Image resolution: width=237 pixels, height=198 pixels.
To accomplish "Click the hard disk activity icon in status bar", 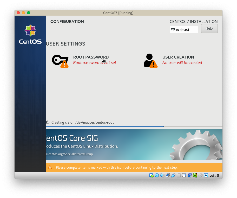I will pyautogui.click(x=152, y=175).
